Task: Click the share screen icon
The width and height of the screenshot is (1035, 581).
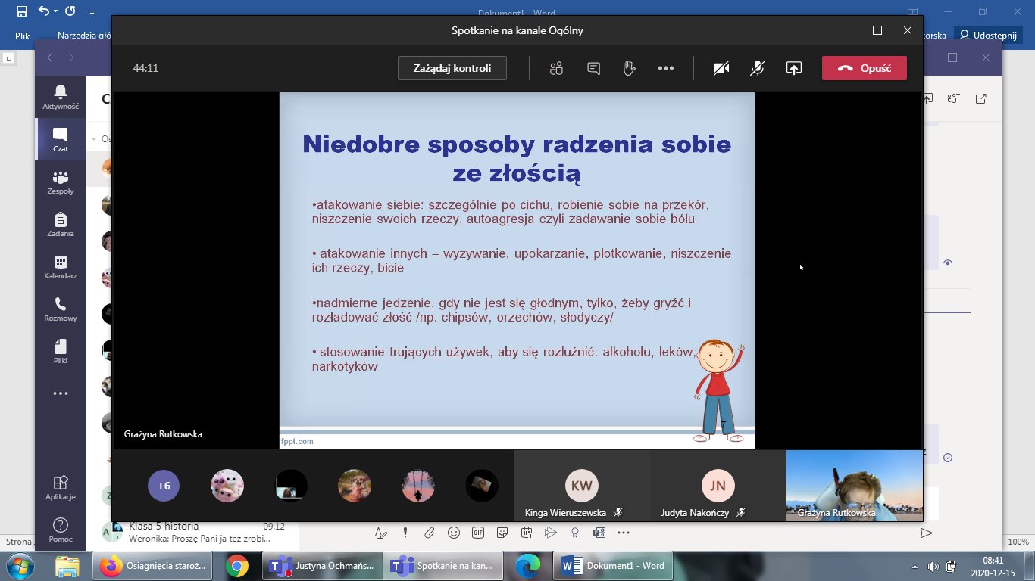Action: [x=793, y=69]
